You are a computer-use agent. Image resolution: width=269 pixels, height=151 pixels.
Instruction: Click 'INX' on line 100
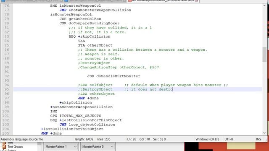click(x=53, y=111)
